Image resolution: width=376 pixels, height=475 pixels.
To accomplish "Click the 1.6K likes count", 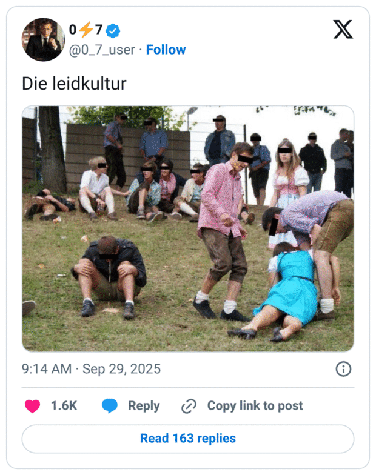I will 64,406.
